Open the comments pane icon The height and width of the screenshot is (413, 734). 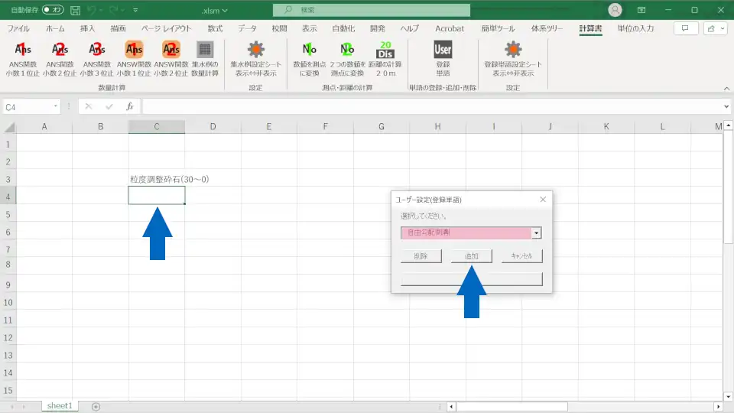pos(685,28)
